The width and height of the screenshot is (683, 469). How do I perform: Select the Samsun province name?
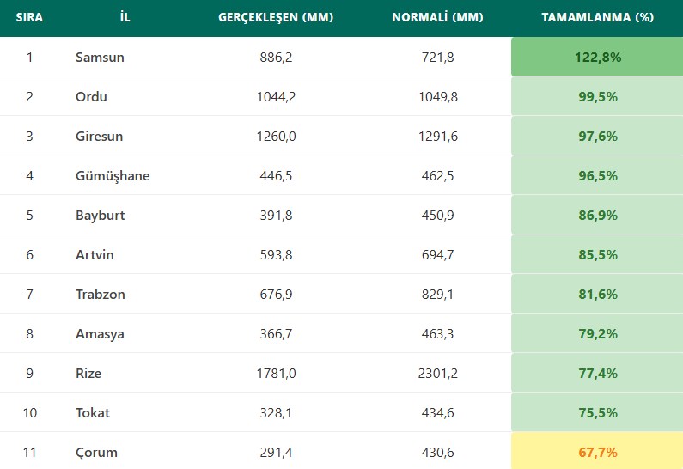coord(100,58)
